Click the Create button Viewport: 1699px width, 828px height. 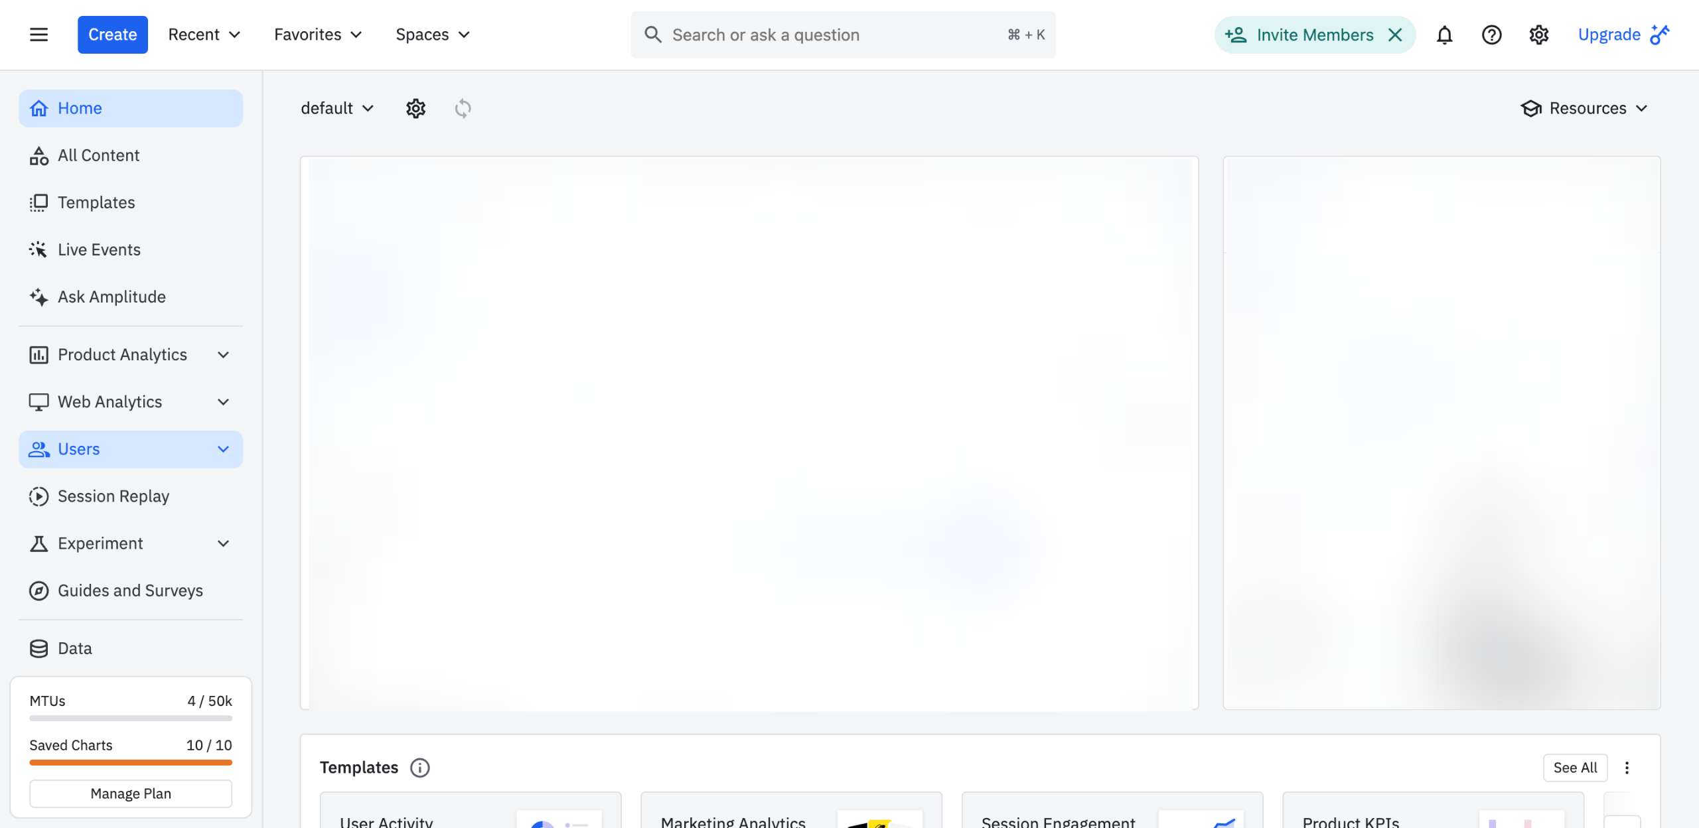pyautogui.click(x=112, y=34)
